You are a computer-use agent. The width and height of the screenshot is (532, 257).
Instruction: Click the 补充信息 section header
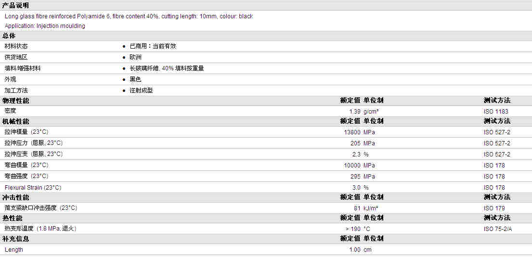tap(15, 239)
